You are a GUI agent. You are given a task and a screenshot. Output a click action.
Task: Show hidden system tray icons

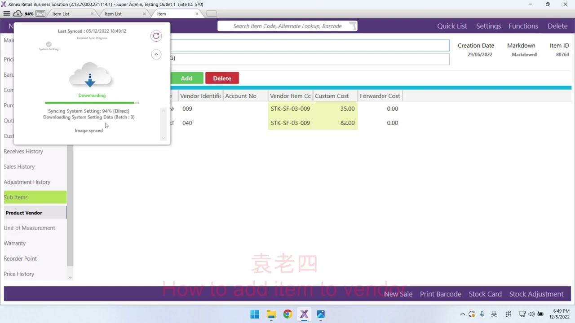[x=462, y=314]
